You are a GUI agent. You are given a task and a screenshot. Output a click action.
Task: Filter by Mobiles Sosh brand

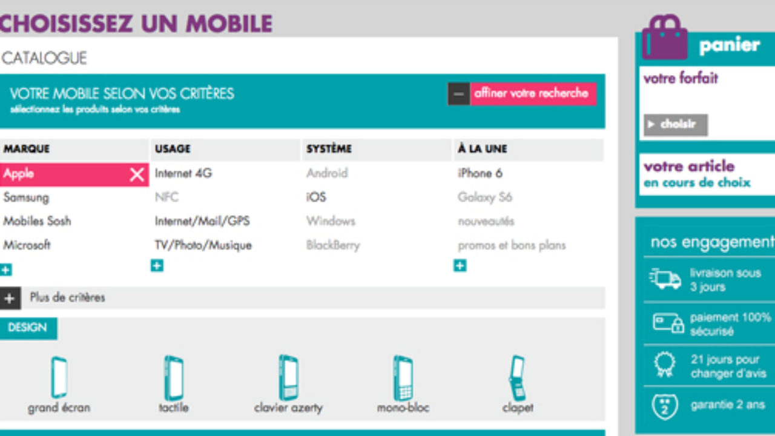pos(37,221)
